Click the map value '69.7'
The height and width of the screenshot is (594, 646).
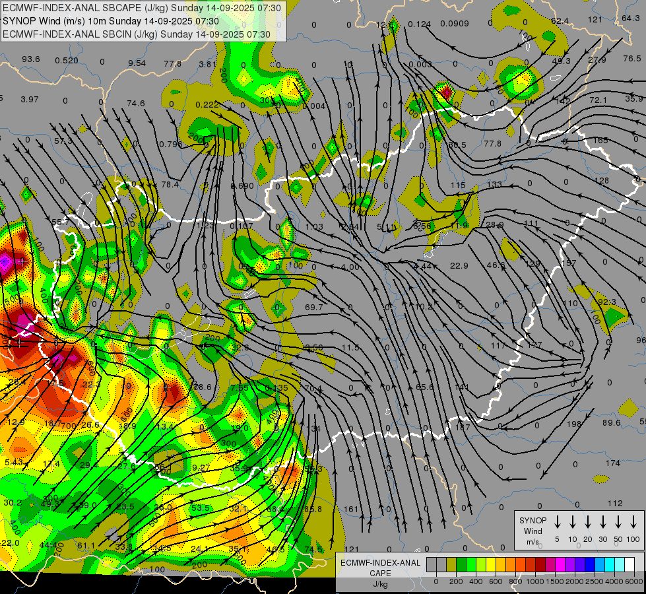pyautogui.click(x=314, y=307)
